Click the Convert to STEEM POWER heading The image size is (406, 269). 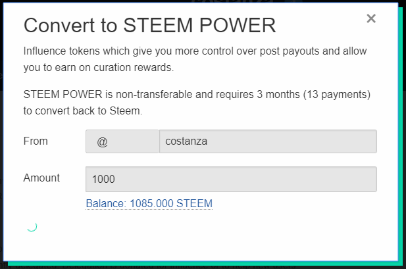coord(149,25)
